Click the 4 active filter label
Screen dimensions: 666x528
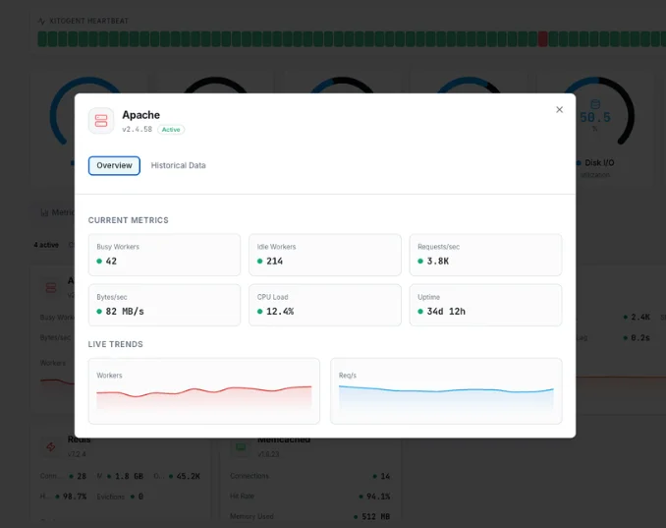coord(46,245)
